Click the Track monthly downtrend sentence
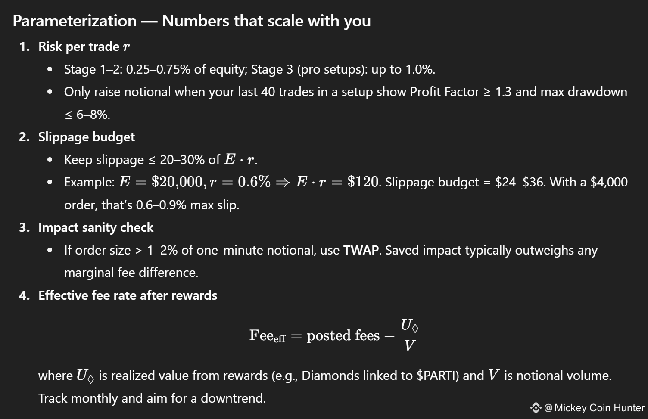 click(x=152, y=398)
